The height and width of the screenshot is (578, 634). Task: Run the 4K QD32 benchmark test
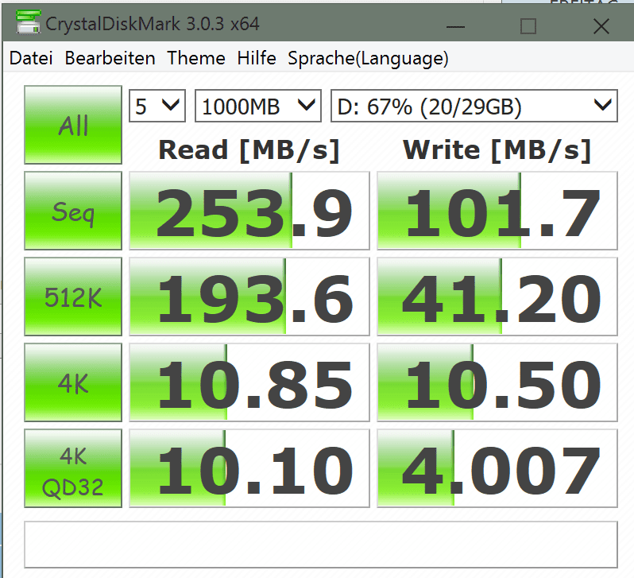click(73, 468)
